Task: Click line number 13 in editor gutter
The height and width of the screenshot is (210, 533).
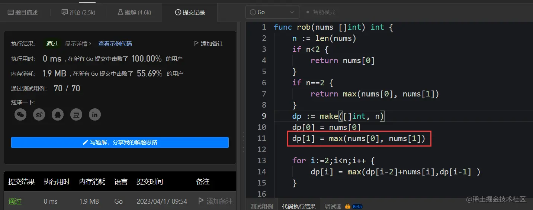Action: (x=262, y=161)
